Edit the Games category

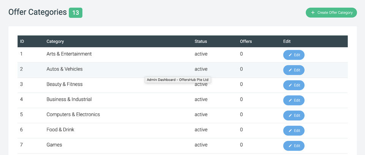pyautogui.click(x=294, y=146)
